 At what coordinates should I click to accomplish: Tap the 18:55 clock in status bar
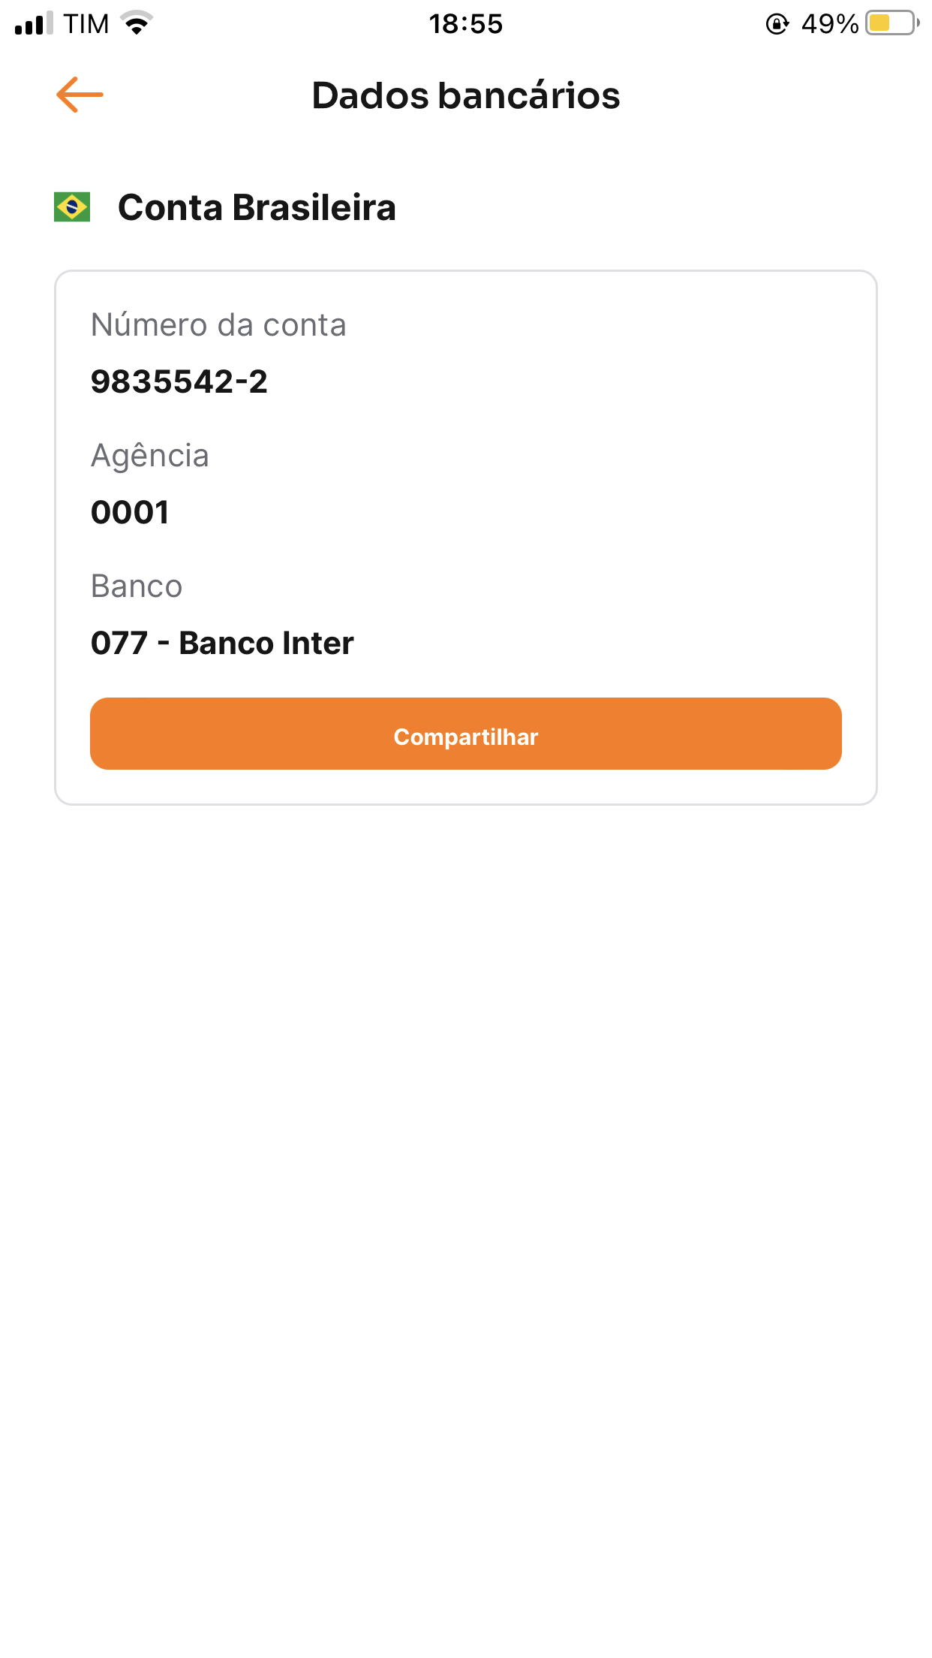click(x=465, y=24)
